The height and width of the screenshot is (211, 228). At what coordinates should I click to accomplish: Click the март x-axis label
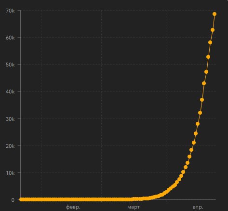134,207
